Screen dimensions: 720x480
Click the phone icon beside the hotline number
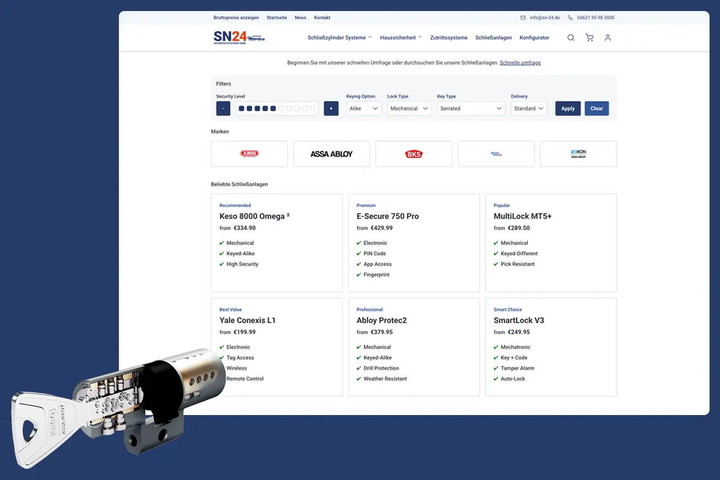[570, 17]
